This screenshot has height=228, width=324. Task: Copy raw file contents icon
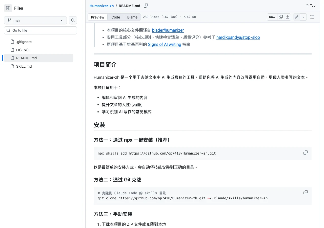[281, 17]
